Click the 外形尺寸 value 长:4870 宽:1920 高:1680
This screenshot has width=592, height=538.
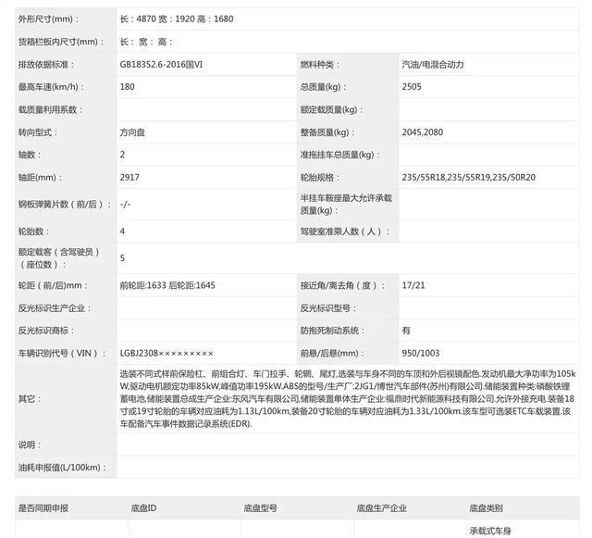tap(177, 19)
